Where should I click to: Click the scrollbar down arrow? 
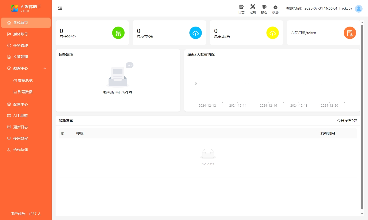click(x=362, y=214)
